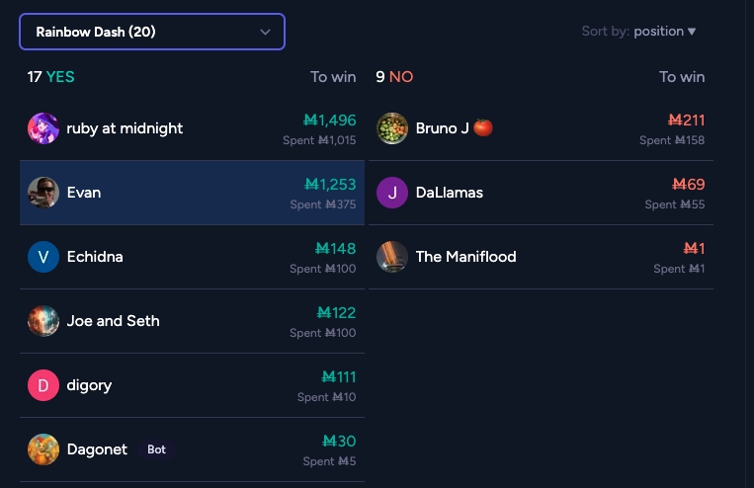The image size is (754, 488).
Task: Open Echidna's V avatar
Action: [x=43, y=257]
